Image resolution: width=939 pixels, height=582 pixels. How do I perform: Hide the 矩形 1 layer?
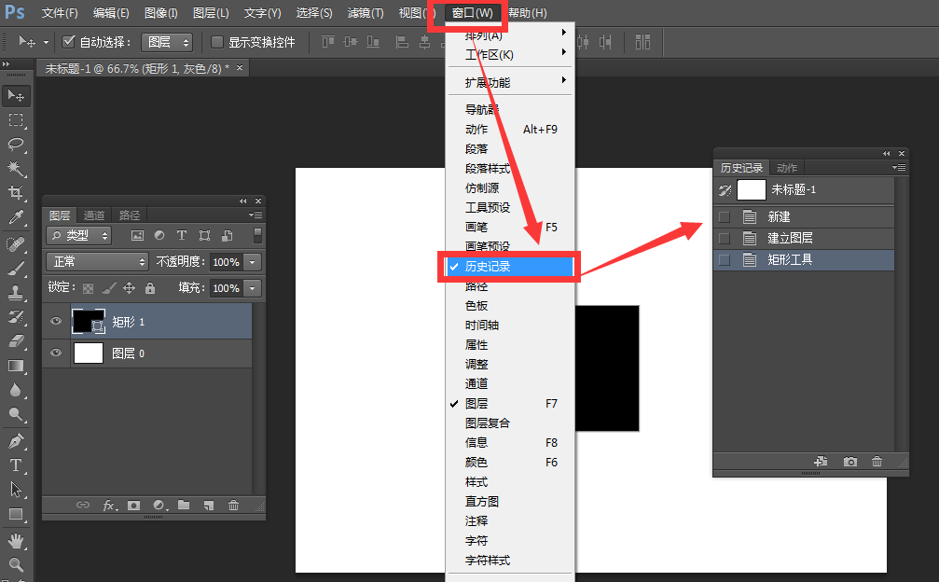click(56, 321)
